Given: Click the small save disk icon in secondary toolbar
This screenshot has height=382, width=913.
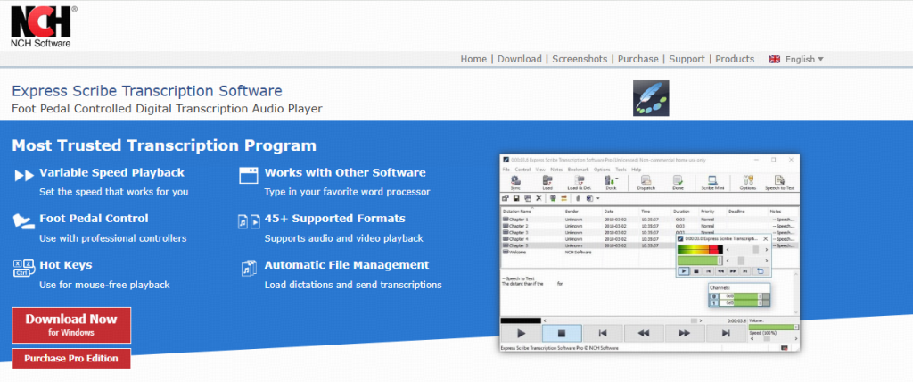Looking at the screenshot, I should pos(516,198).
